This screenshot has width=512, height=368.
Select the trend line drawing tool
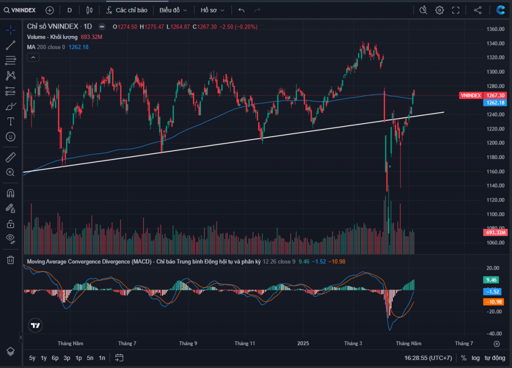(10, 45)
